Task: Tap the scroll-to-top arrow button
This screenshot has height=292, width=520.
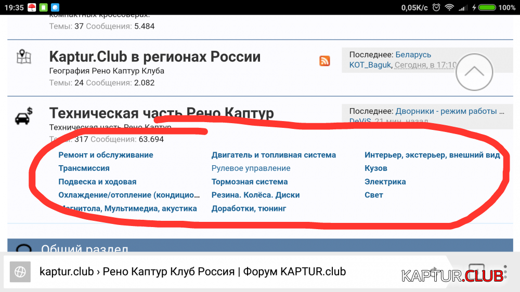Action: (x=474, y=72)
